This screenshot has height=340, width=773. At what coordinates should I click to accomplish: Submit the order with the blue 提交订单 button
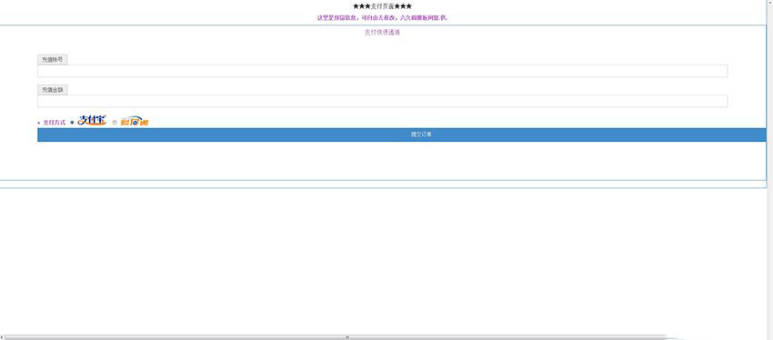(402, 135)
